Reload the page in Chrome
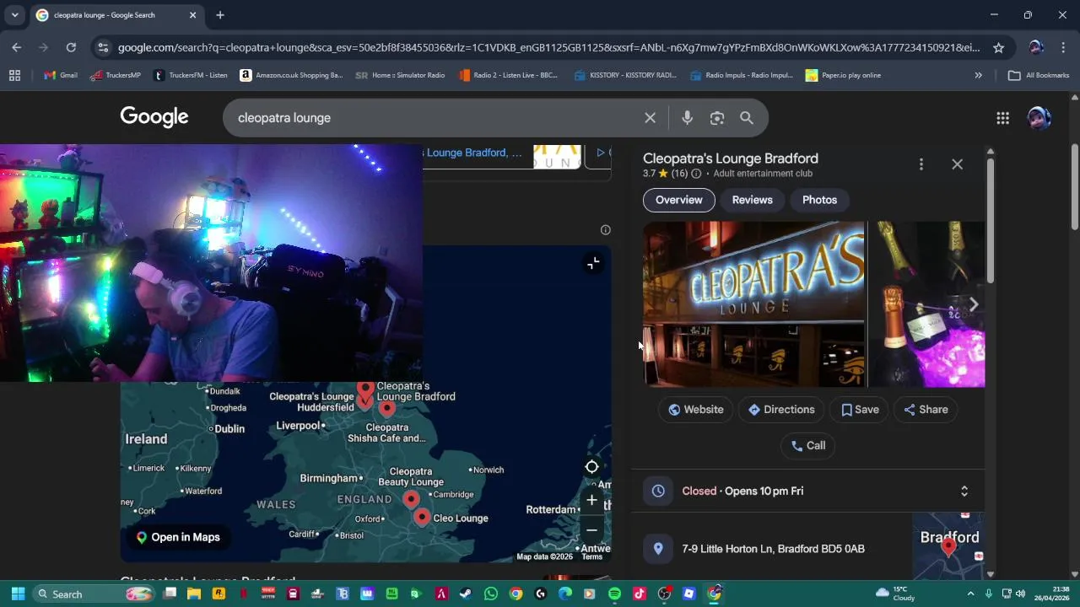 click(x=71, y=47)
